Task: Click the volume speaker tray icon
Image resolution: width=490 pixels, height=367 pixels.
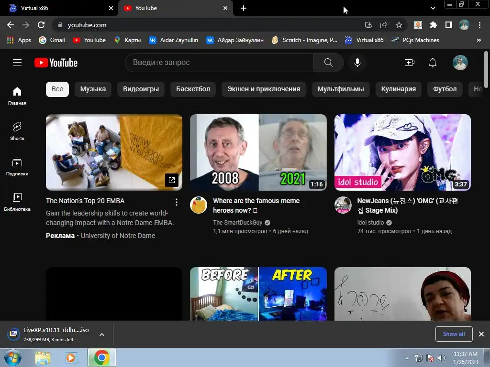Action: [442, 358]
